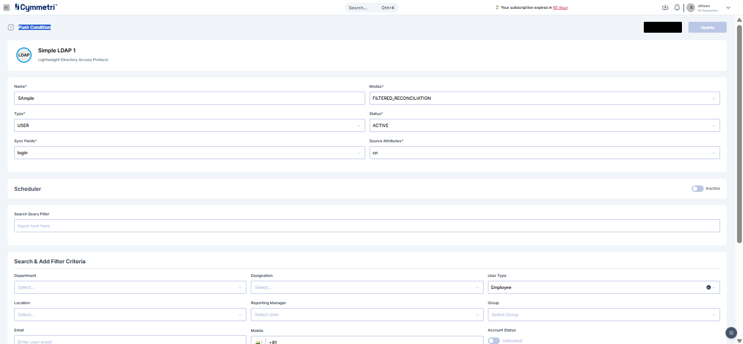743x344 pixels.
Task: Go back using the back arrow
Action: coord(11,27)
